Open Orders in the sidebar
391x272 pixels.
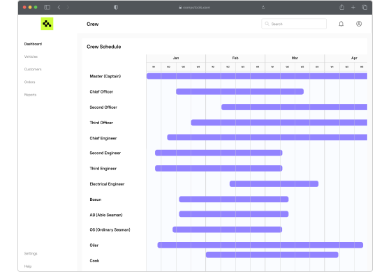pyautogui.click(x=29, y=82)
